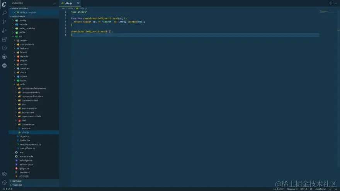
Task: Click UTF-8 encoding in status bar
Action: coord(304,189)
